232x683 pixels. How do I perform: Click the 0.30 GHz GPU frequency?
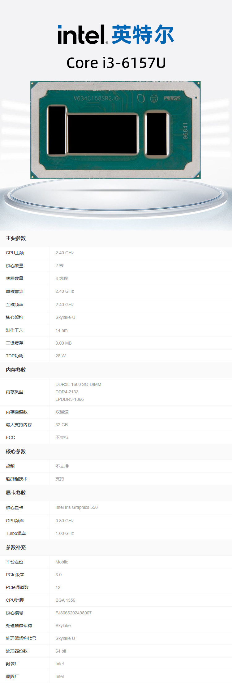[x=65, y=521]
